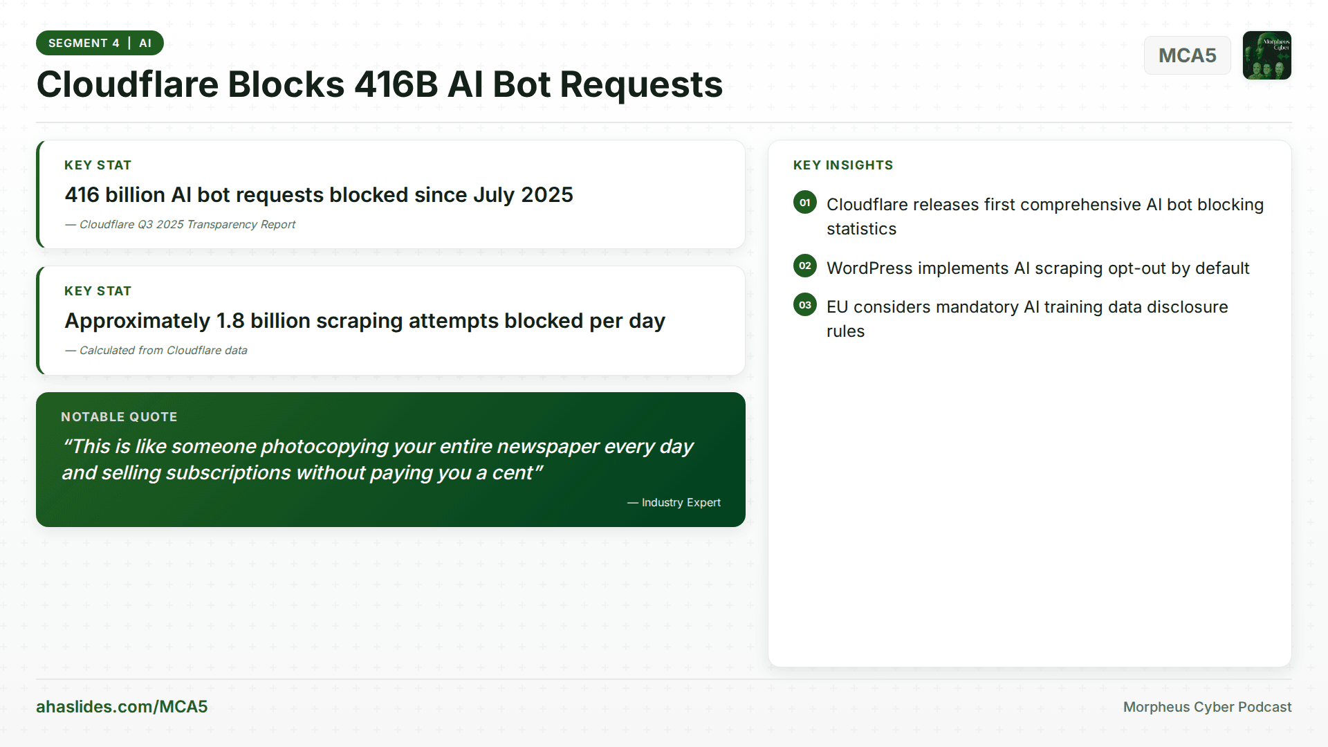Click the Morpheus Cyber Podcast footer text
Screen dimensions: 1328x747
1207,707
